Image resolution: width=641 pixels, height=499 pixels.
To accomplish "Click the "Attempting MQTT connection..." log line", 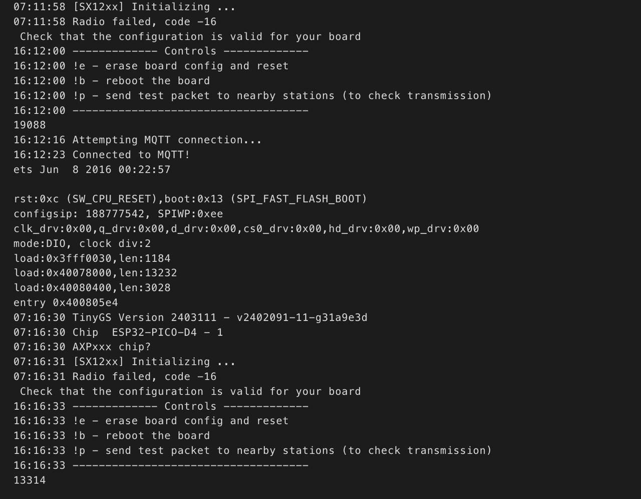I will 138,140.
